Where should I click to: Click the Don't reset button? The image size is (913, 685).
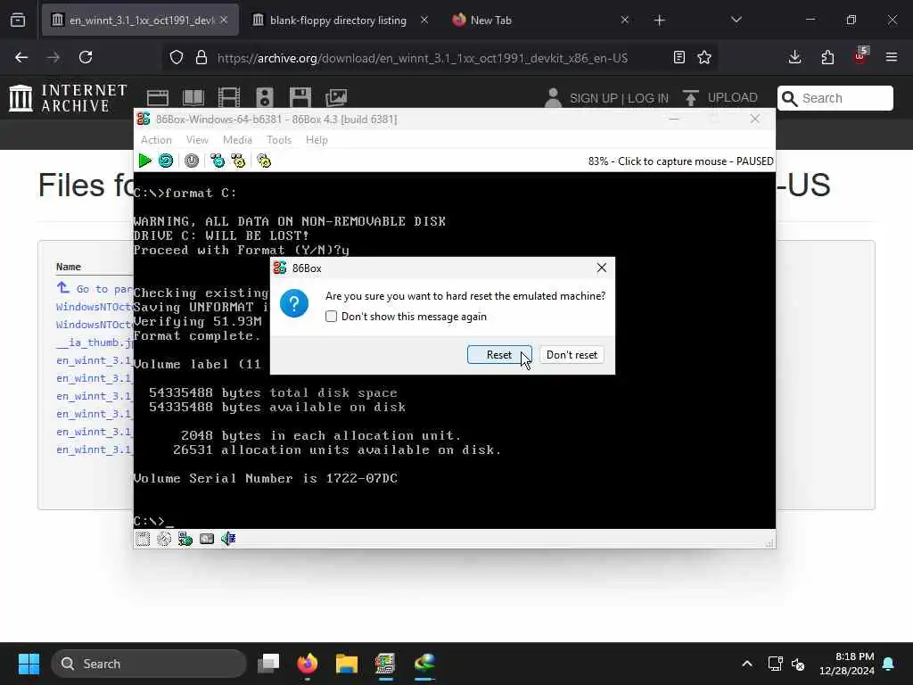tap(572, 355)
